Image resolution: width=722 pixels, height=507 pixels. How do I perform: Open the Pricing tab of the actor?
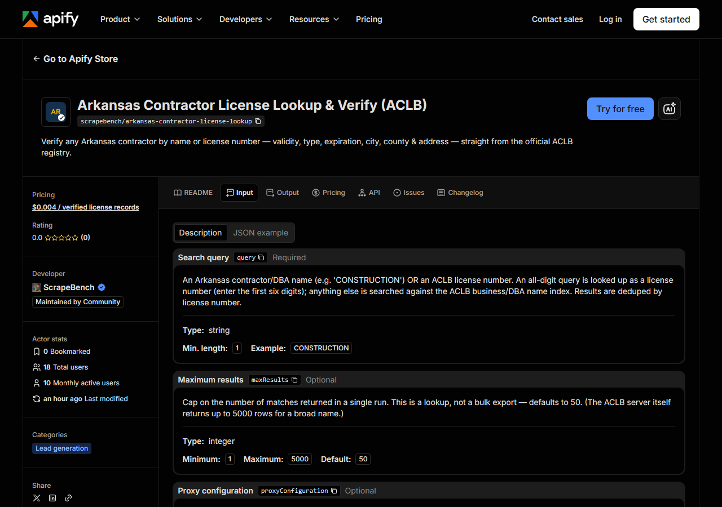(328, 193)
